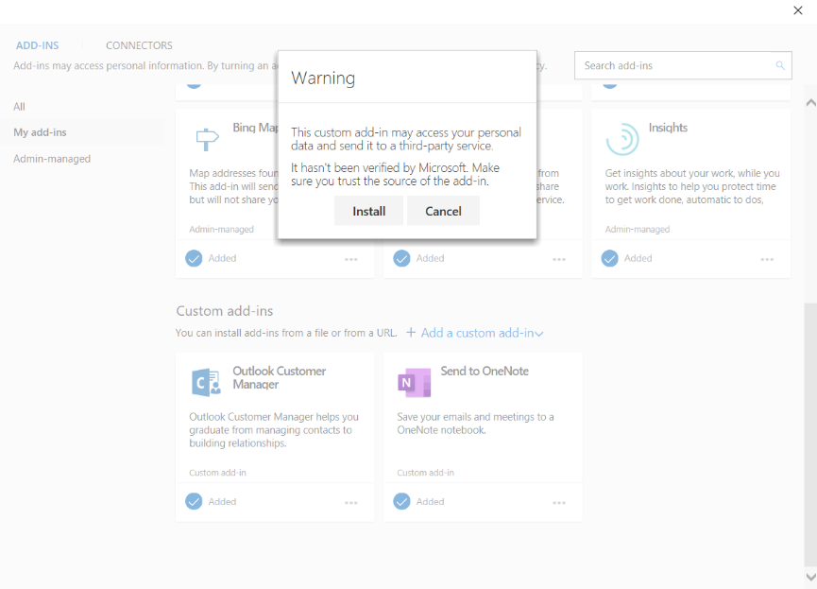The height and width of the screenshot is (589, 817).
Task: Click 'You can install add-ins from a file' text
Action: click(x=286, y=333)
